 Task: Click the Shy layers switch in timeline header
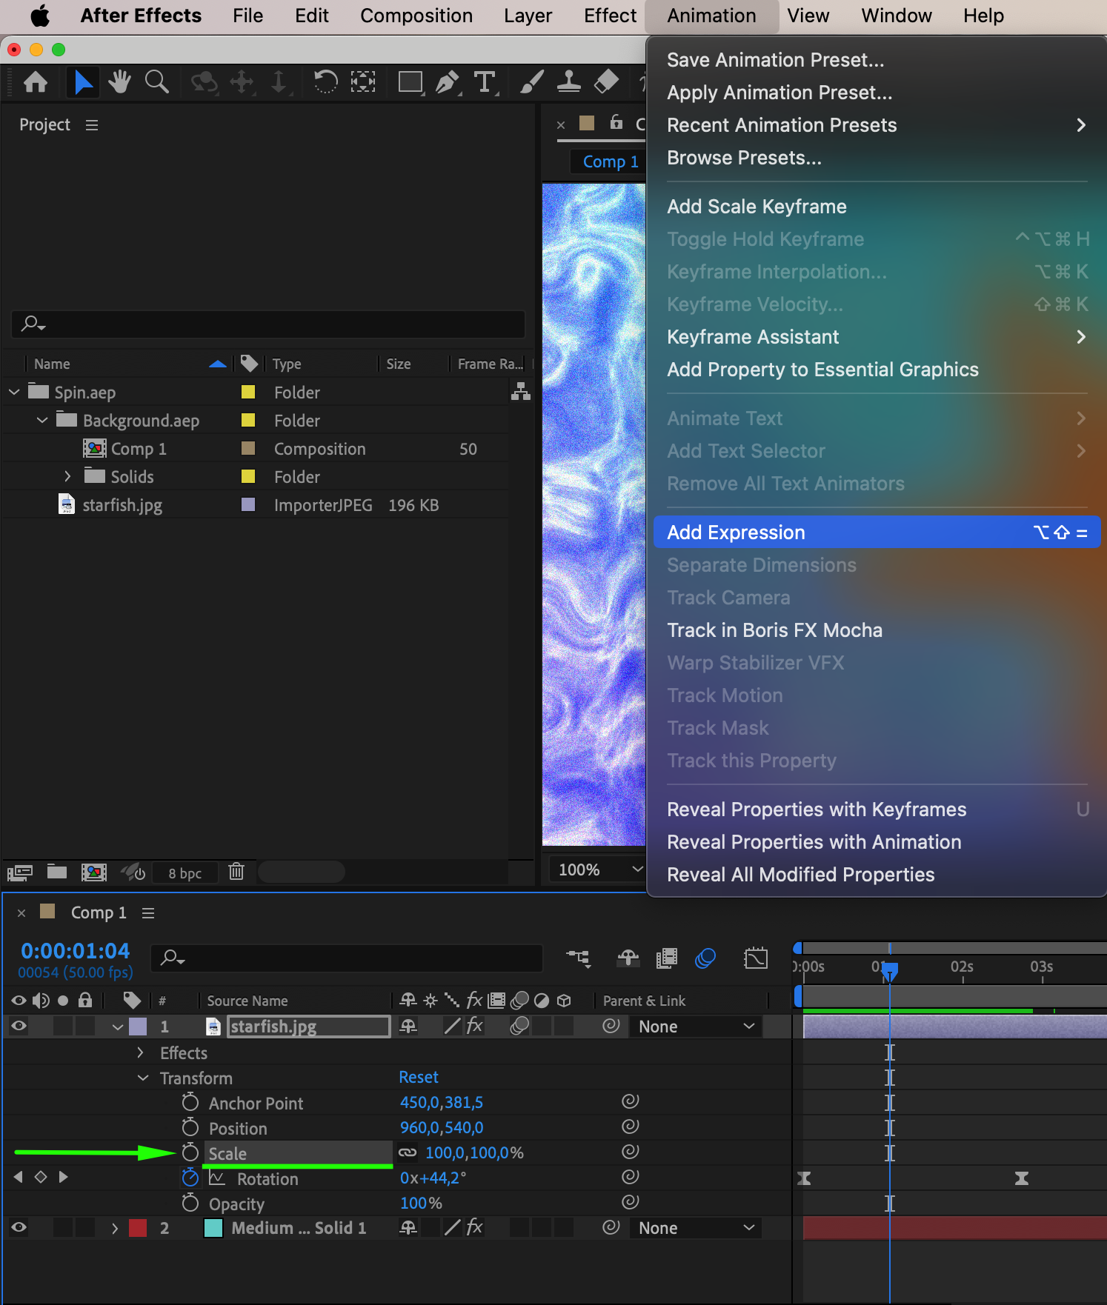628,958
